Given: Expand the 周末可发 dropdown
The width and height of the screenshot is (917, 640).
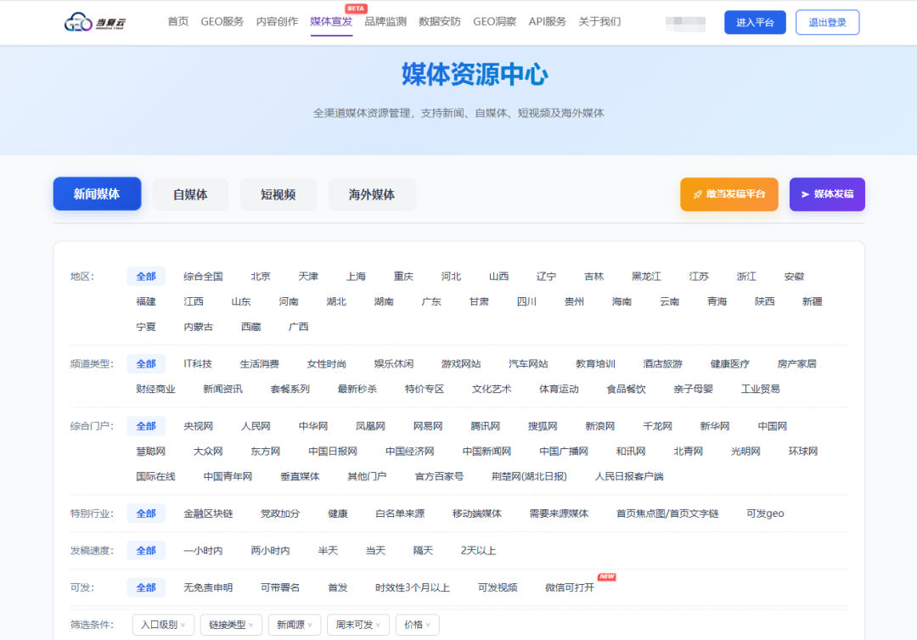Looking at the screenshot, I should coord(358,625).
